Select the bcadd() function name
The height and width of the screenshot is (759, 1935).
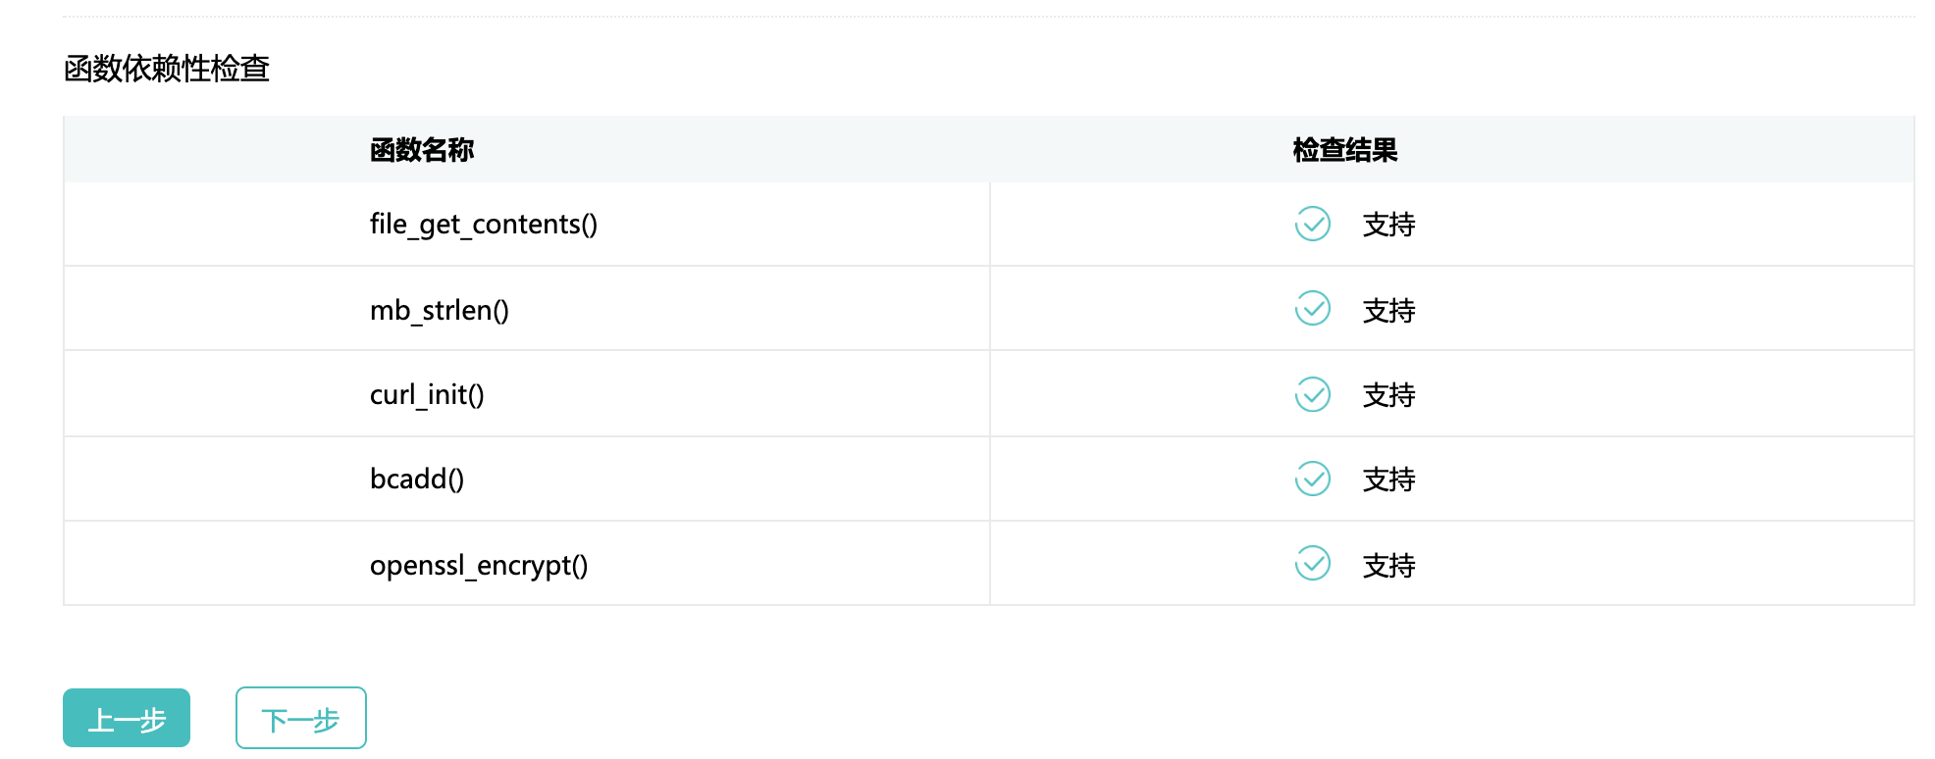[x=416, y=479]
